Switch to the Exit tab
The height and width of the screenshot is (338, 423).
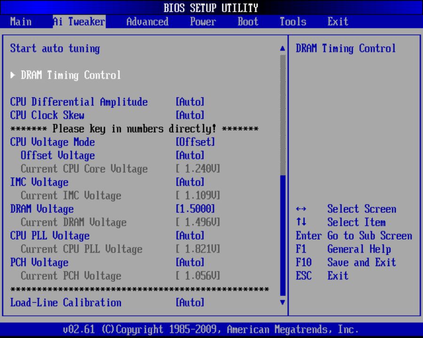pos(338,22)
